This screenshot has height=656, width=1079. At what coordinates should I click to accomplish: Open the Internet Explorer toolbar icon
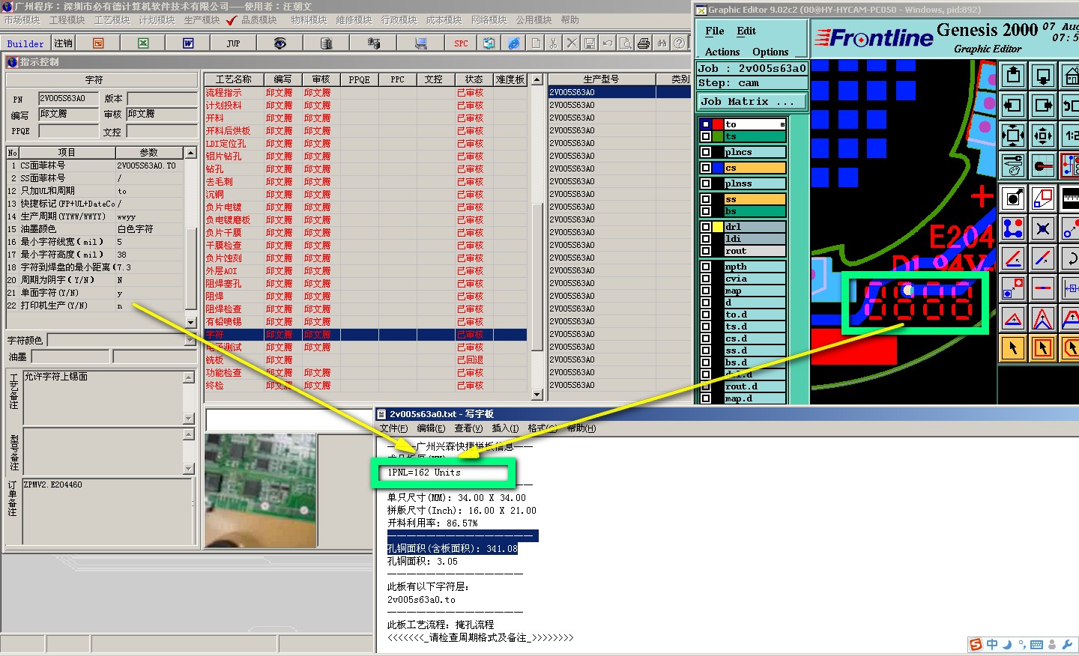click(x=514, y=43)
